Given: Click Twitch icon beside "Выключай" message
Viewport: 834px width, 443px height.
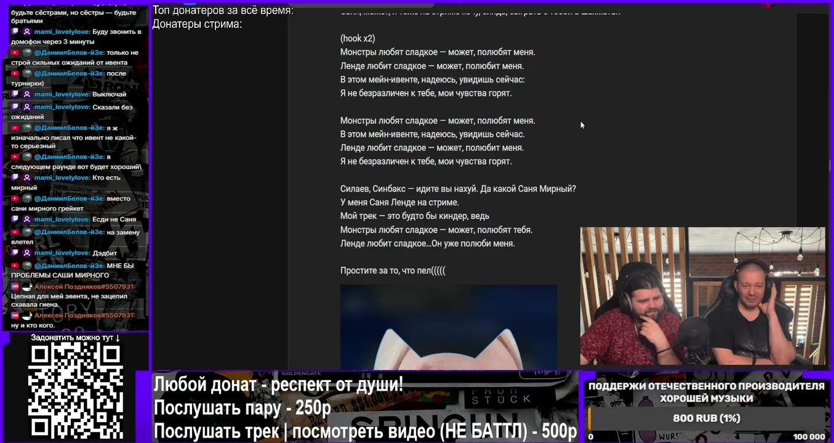Looking at the screenshot, I should click(x=15, y=94).
